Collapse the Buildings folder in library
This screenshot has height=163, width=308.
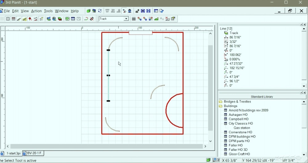221,106
